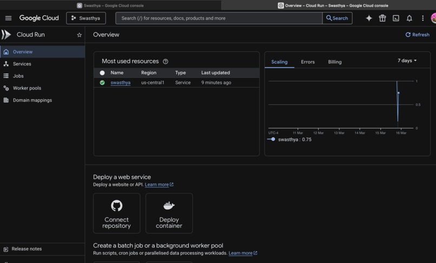
Task: Open the three-dot settings menu
Action: (422, 18)
